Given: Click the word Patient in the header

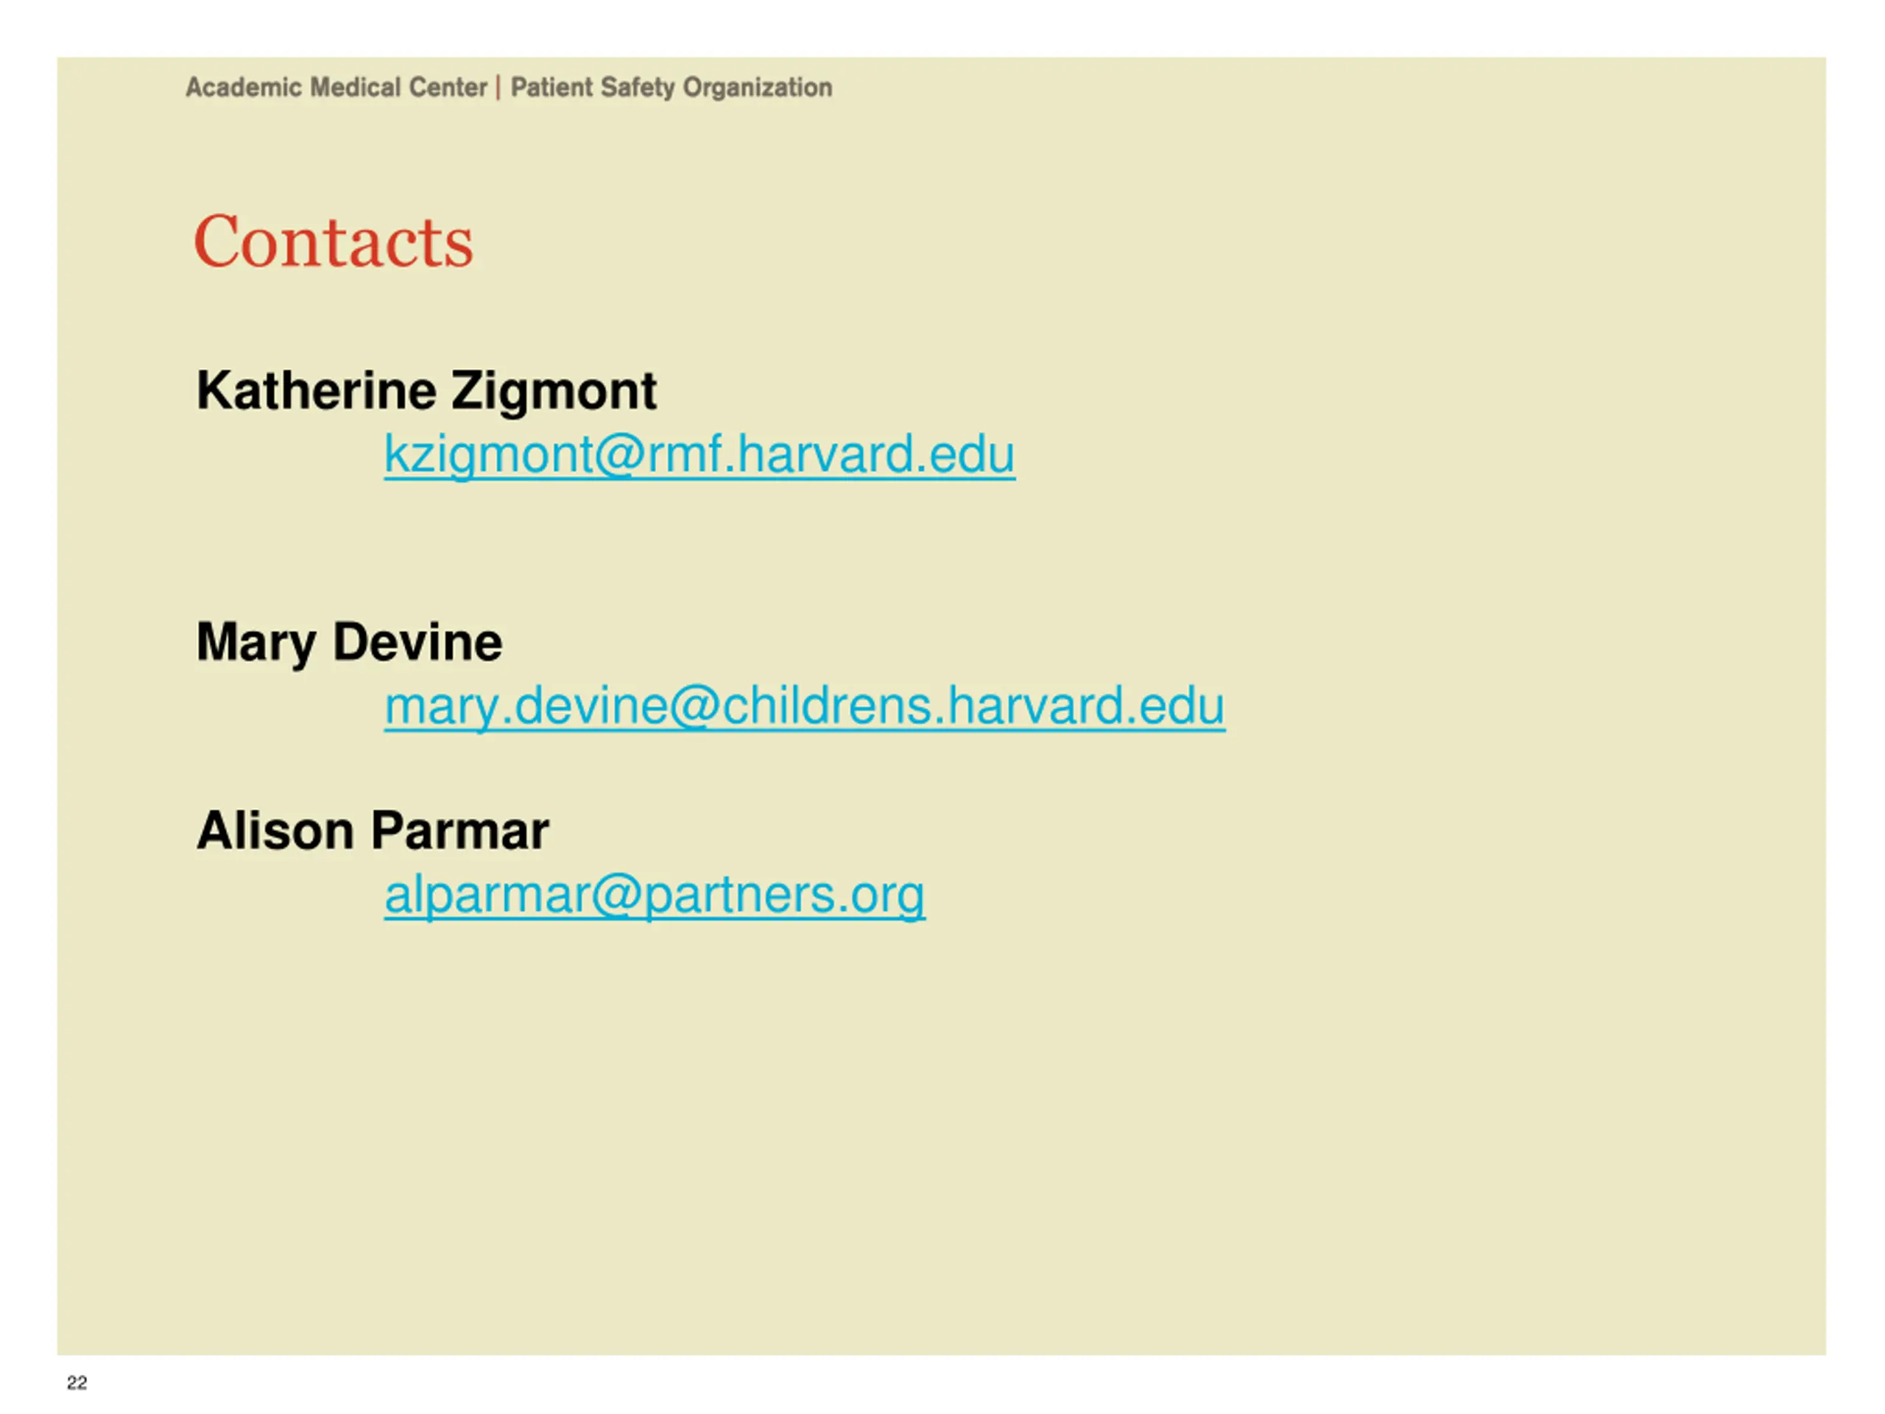Looking at the screenshot, I should [552, 87].
